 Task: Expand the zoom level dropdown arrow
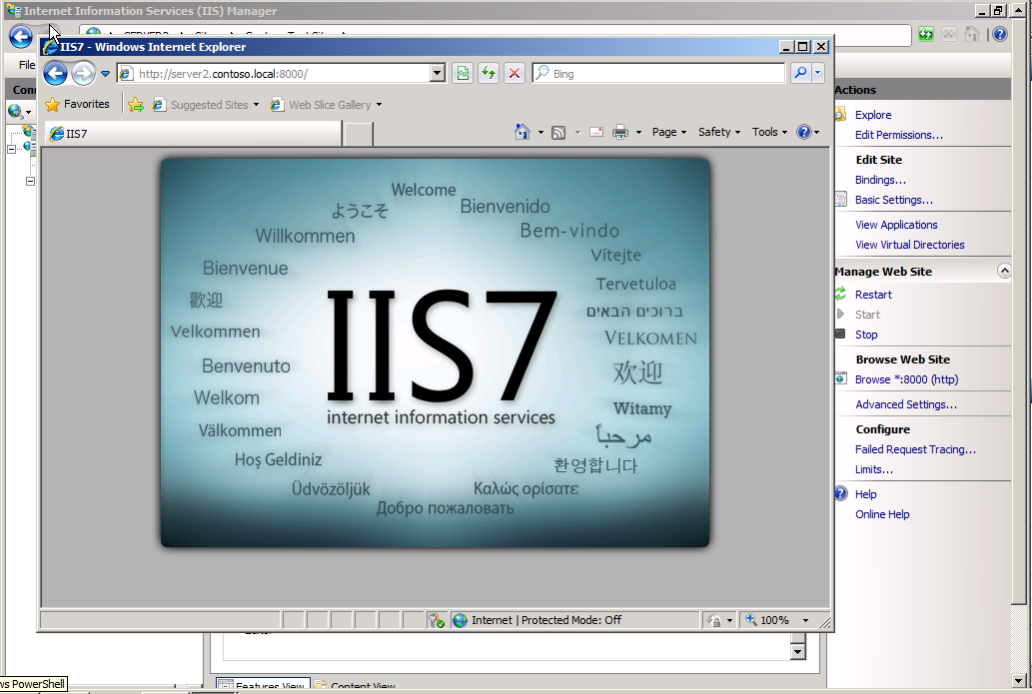pyautogui.click(x=805, y=620)
